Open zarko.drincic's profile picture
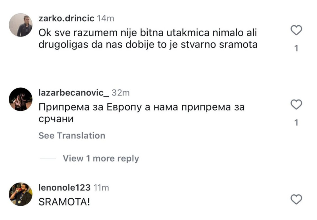317x220 pixels. click(x=21, y=25)
